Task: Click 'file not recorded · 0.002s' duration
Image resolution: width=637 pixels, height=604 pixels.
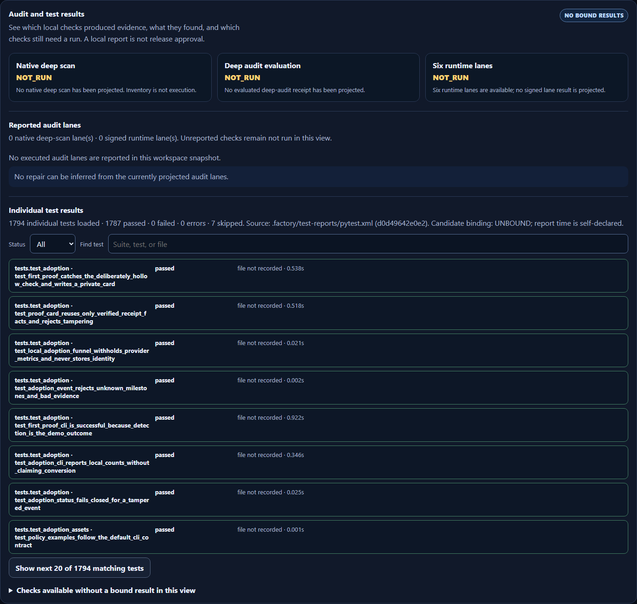Action: point(271,380)
